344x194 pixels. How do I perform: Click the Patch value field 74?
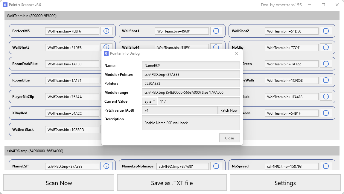(180, 110)
